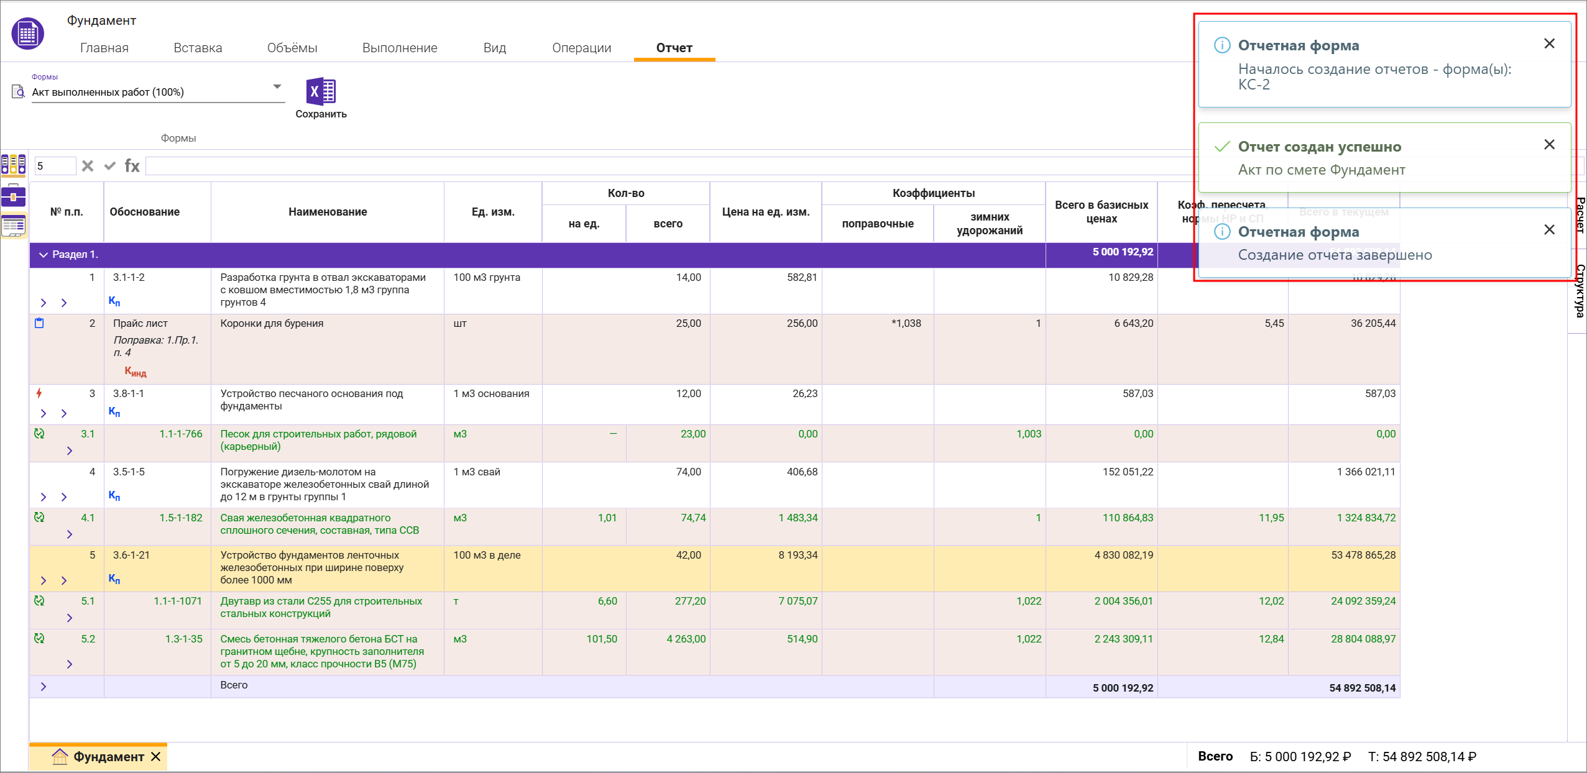Click the briefcase sidebar icon
This screenshot has width=1587, height=773.
coord(14,196)
